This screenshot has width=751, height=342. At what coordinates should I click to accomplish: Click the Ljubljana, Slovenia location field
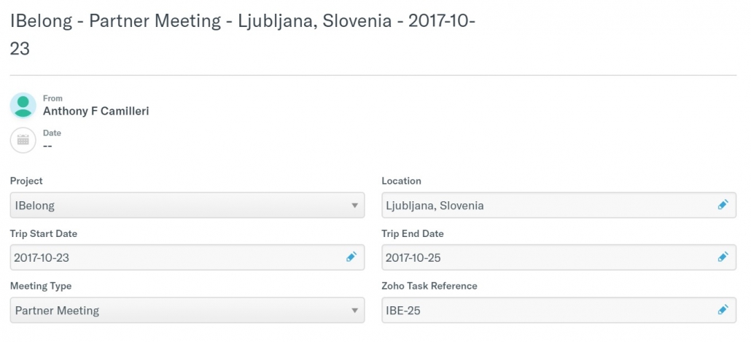coord(559,205)
